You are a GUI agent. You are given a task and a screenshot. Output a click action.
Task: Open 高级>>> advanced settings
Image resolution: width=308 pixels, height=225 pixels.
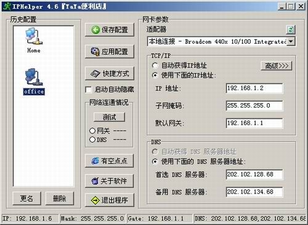(277, 66)
